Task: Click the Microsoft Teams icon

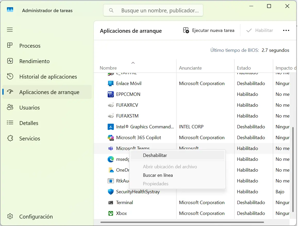Action: pos(111,148)
